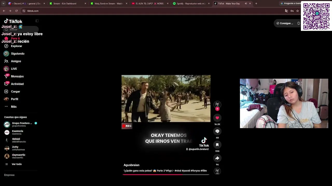Pause the playing TikTok video

pyautogui.click(x=166, y=98)
